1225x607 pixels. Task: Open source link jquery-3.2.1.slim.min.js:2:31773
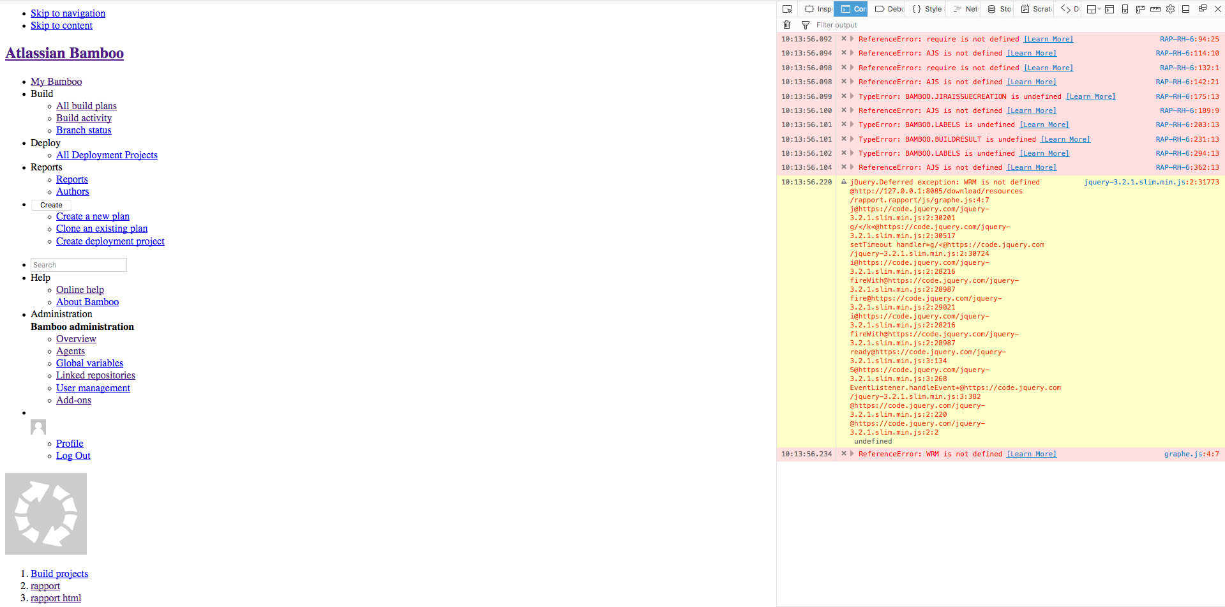pos(1152,182)
